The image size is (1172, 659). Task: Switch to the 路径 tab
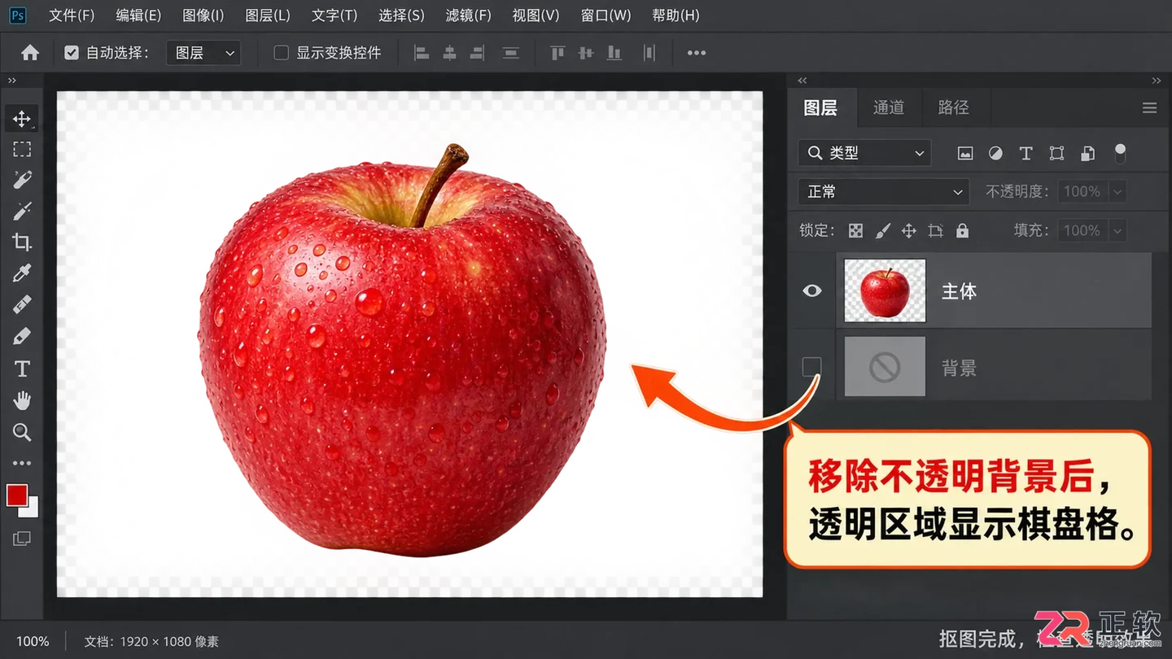point(954,107)
